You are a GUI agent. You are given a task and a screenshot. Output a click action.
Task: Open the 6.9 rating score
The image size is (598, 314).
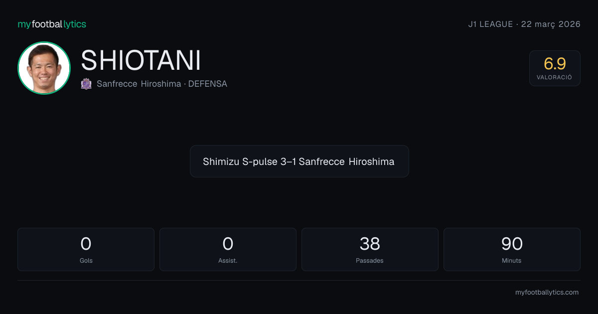(555, 63)
